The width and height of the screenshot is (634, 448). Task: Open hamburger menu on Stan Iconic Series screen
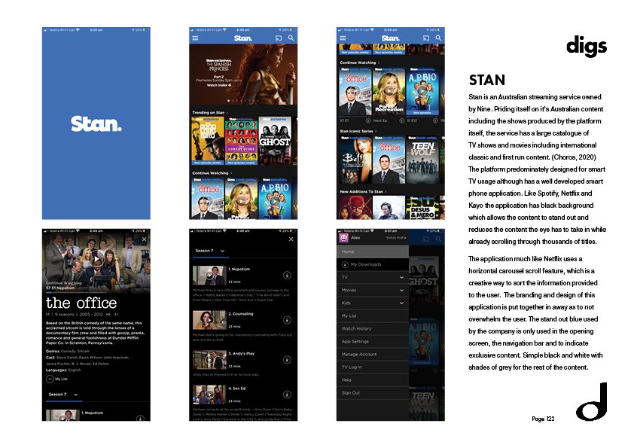pyautogui.click(x=343, y=38)
